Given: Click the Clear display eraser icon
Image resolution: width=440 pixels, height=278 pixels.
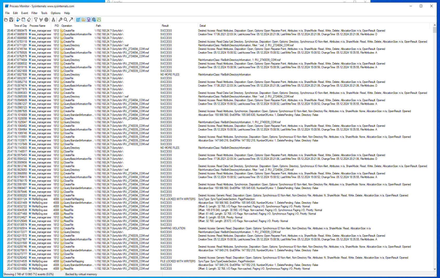Looking at the screenshot, I should (x=29, y=19).
